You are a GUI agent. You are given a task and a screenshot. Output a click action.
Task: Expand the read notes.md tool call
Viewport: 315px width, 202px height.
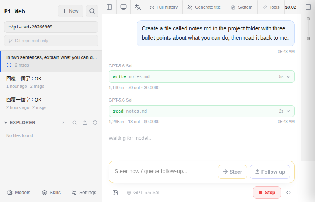[202, 111]
